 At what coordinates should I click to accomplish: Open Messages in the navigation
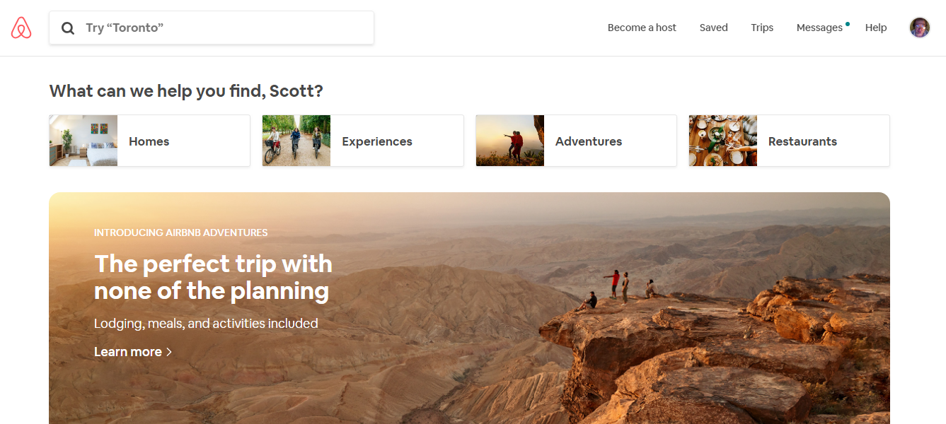point(819,28)
